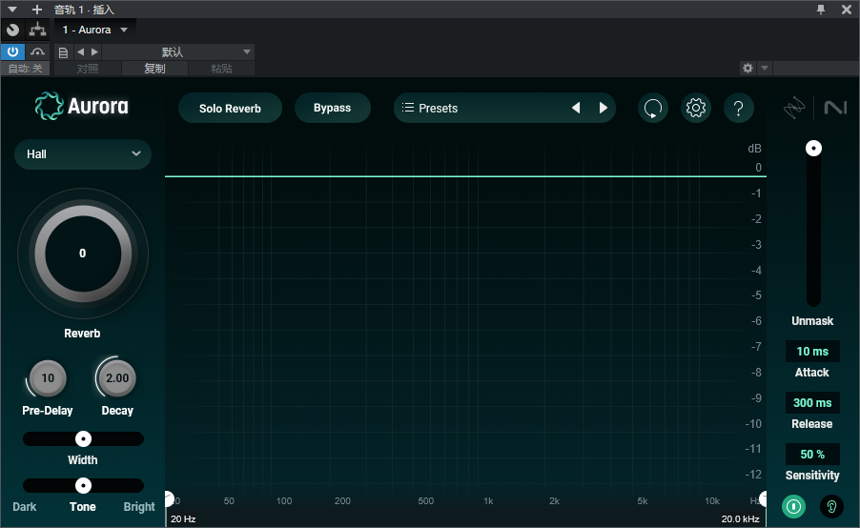Open the host window menu triangle
The image size is (860, 528).
pyautogui.click(x=12, y=10)
